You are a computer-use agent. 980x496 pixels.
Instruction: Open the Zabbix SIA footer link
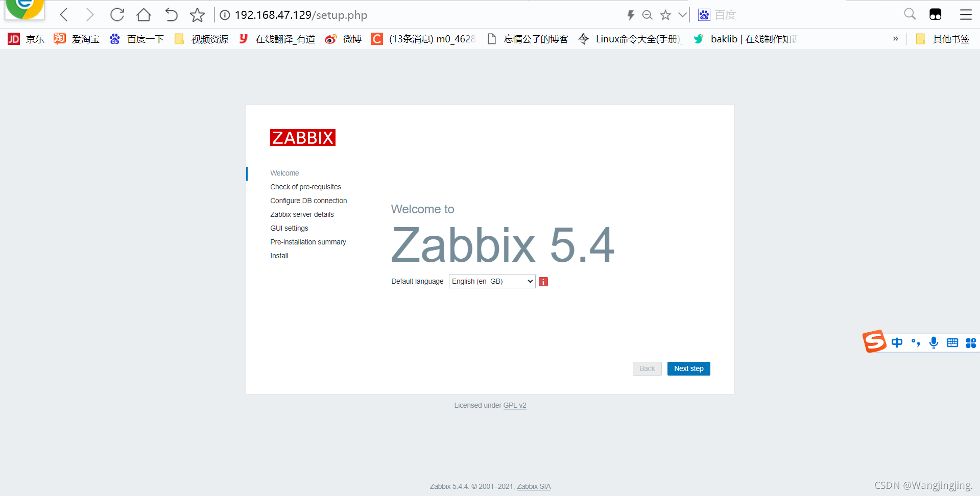534,486
